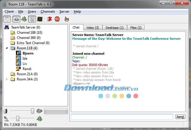This screenshot has height=130, width=191.
Task: Click the speaker volume icon
Action: click(5, 111)
